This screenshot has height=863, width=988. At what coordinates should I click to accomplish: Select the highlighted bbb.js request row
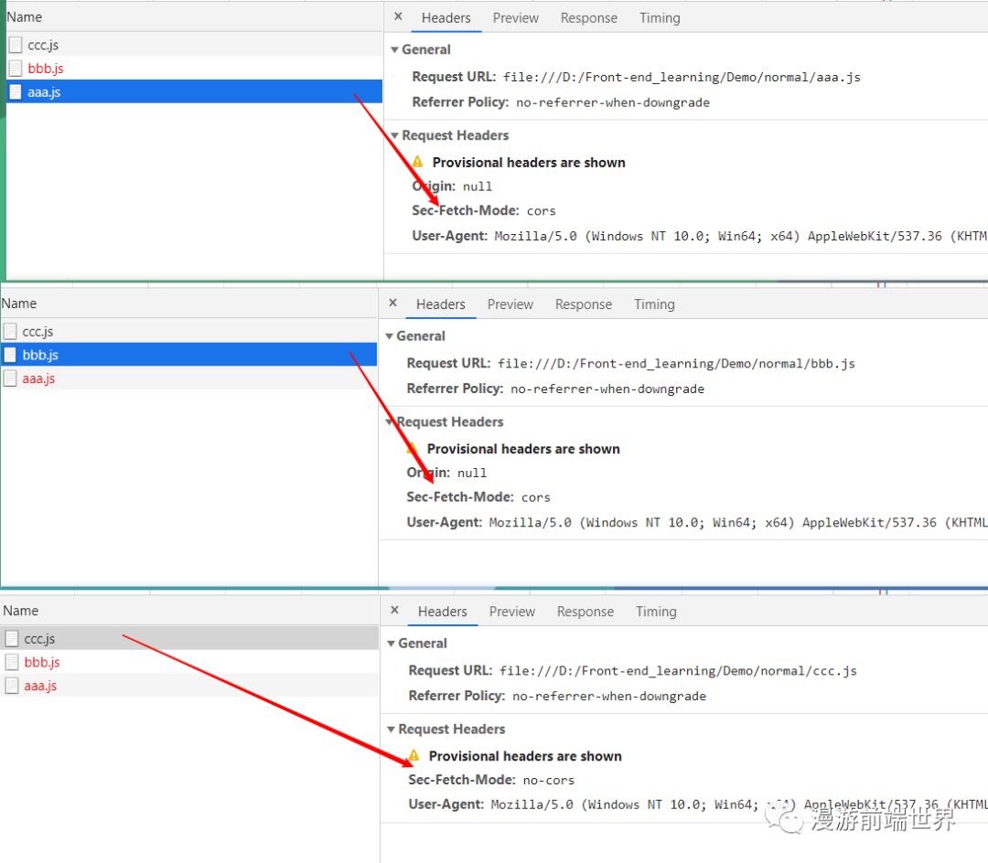189,355
